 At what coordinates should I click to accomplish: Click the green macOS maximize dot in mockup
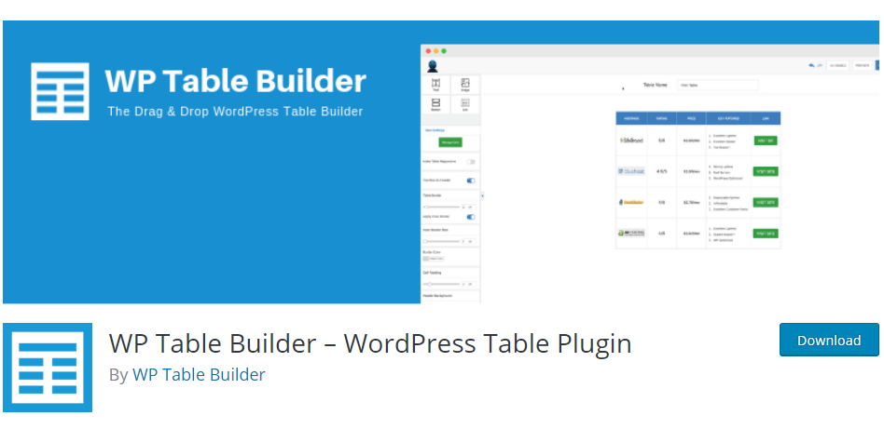pos(444,51)
